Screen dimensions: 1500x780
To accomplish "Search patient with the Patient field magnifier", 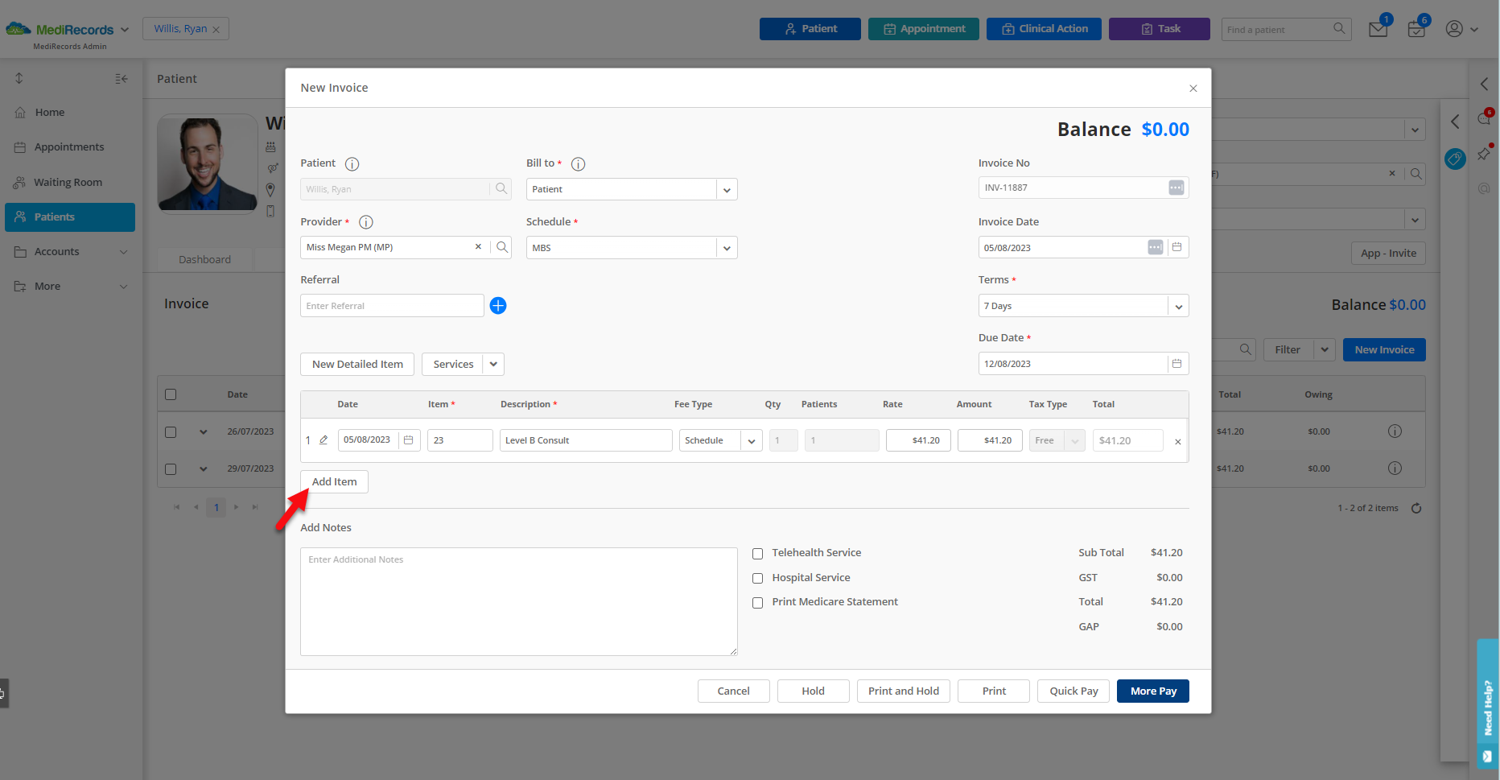I will pos(501,189).
